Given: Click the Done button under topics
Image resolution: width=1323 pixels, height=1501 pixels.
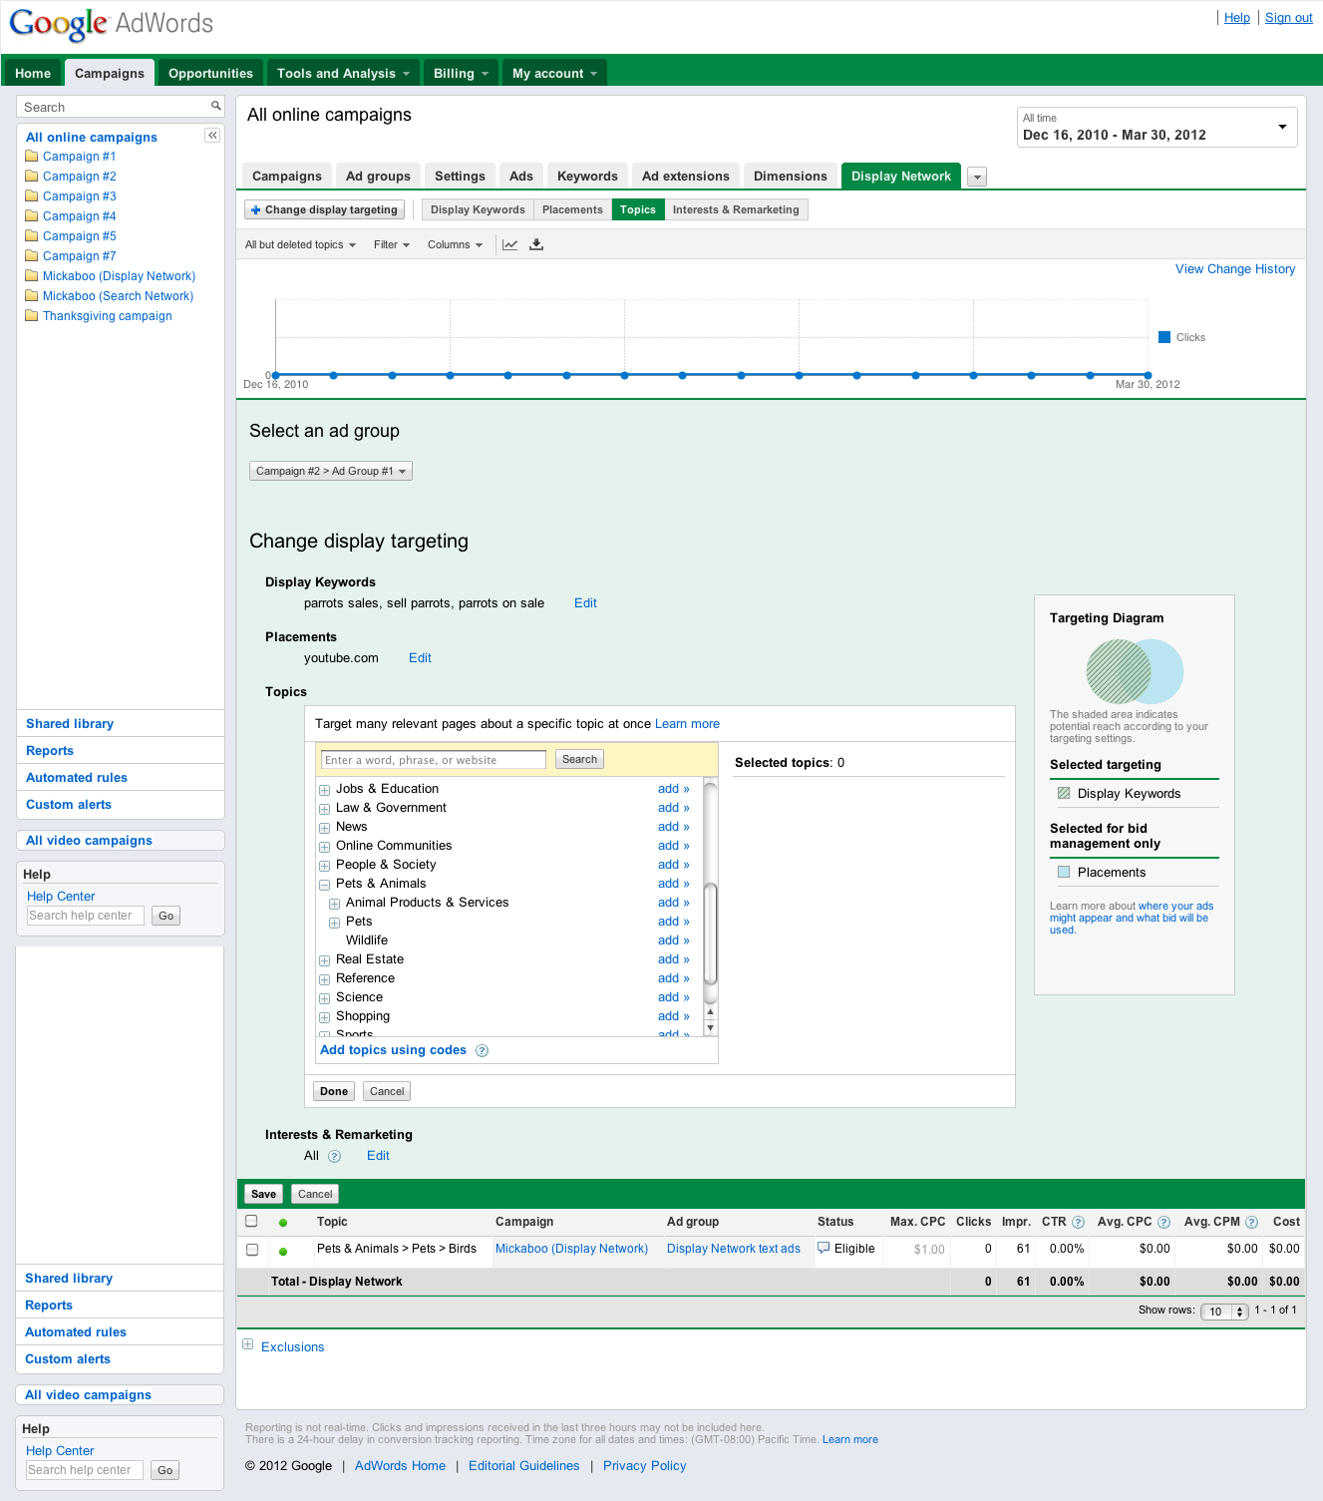Looking at the screenshot, I should click(x=334, y=1091).
